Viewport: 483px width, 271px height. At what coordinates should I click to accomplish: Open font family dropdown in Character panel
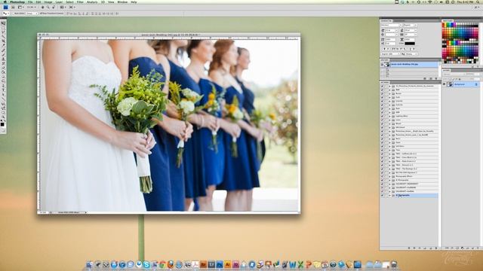(x=401, y=25)
